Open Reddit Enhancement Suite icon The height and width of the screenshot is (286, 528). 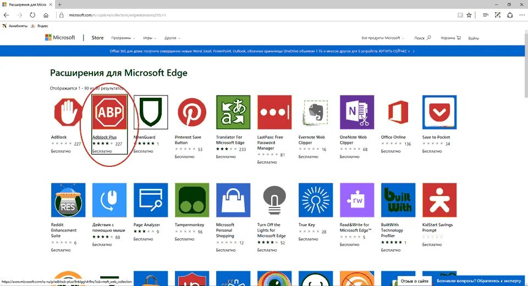(68, 200)
